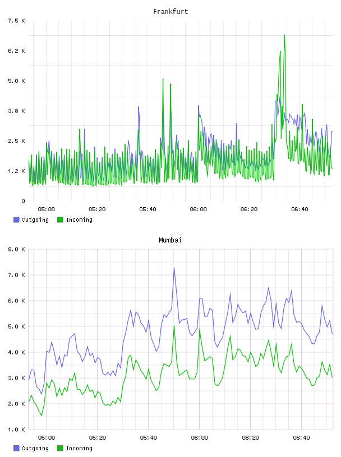Click Mumbai incoming peak near 06:00
Image resolution: width=341 pixels, height=457 pixels.
click(200, 330)
